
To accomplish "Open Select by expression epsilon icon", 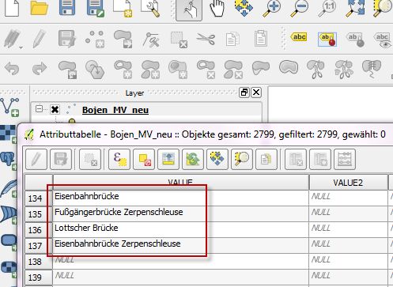I will 119,159.
